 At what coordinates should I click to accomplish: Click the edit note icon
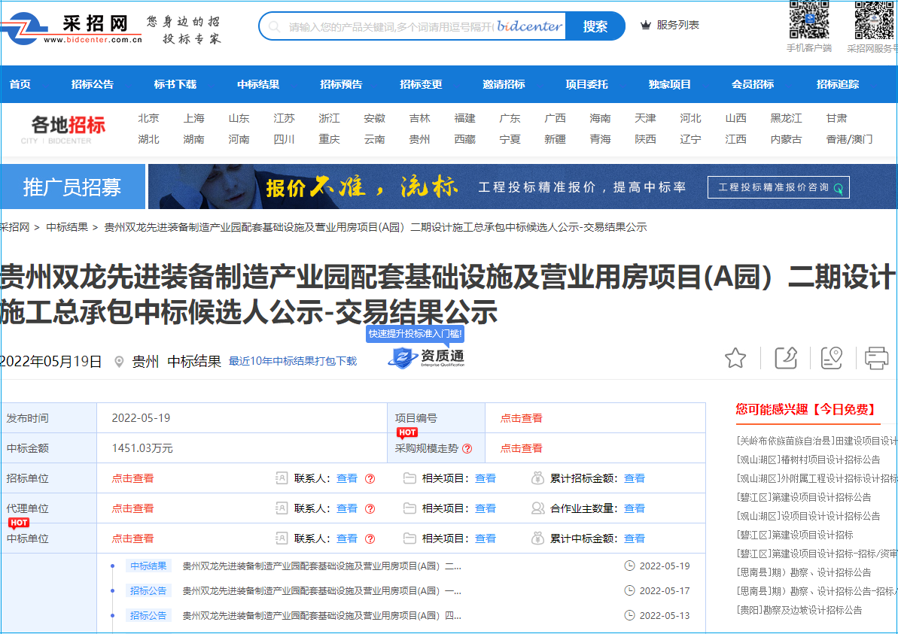pyautogui.click(x=785, y=358)
